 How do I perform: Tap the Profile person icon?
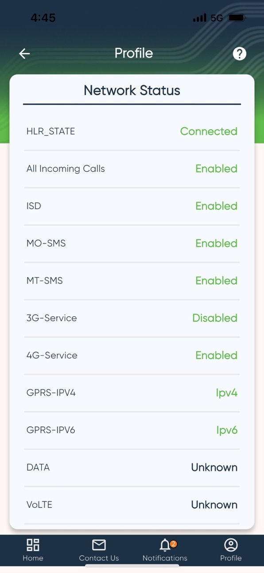[x=231, y=545]
